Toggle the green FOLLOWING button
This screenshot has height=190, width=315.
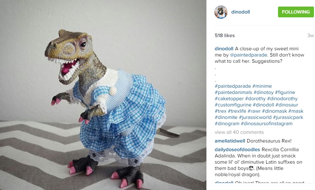pos(296,12)
